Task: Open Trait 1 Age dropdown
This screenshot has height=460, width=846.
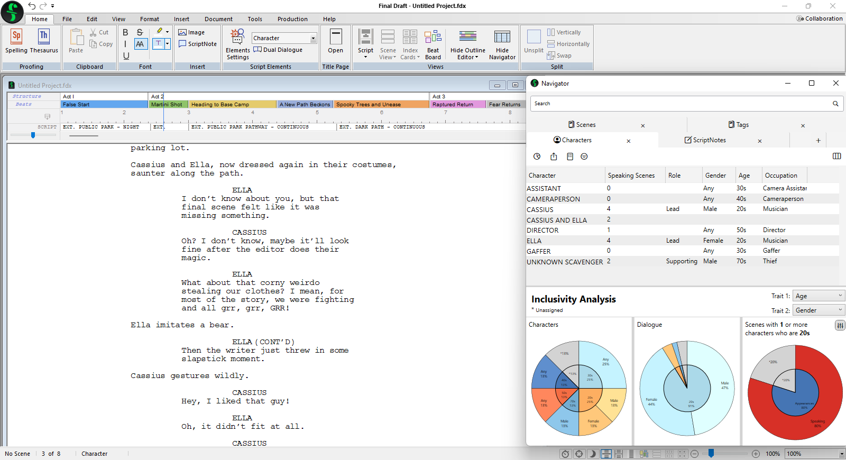Action: coord(819,296)
